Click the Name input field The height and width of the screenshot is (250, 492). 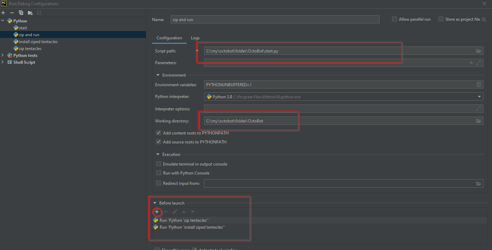(x=275, y=20)
